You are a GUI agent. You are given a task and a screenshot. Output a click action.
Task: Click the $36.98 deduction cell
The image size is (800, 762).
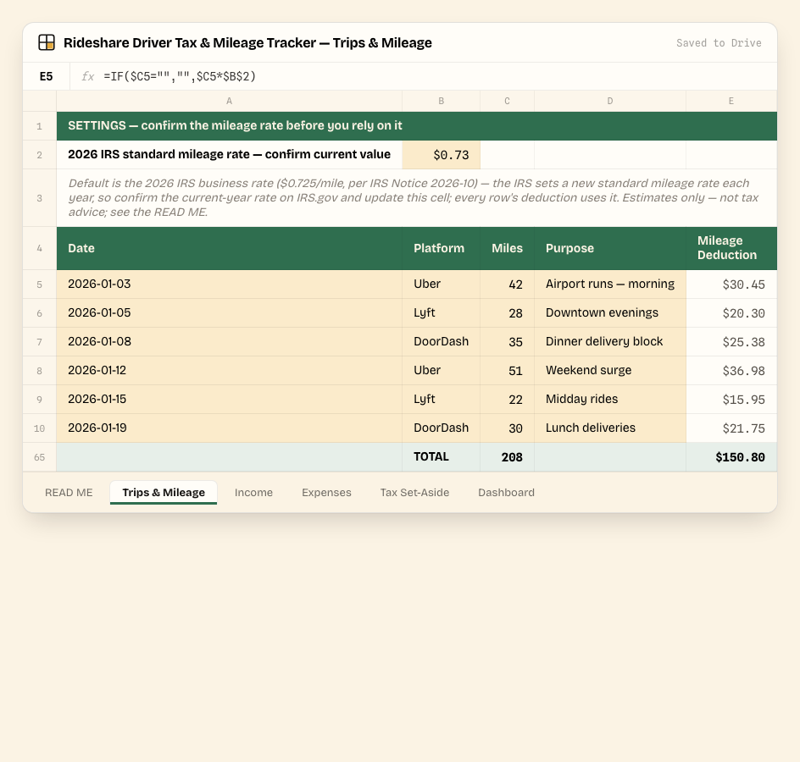731,371
